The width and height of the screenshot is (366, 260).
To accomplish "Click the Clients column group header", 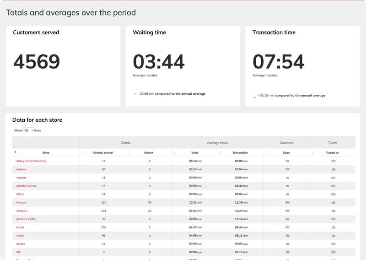I will pos(125,143).
